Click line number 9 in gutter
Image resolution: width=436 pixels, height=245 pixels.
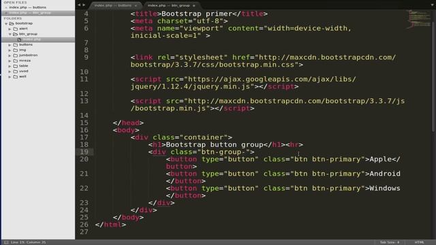[x=86, y=57]
